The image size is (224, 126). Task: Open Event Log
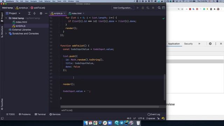(x=154, y=114)
